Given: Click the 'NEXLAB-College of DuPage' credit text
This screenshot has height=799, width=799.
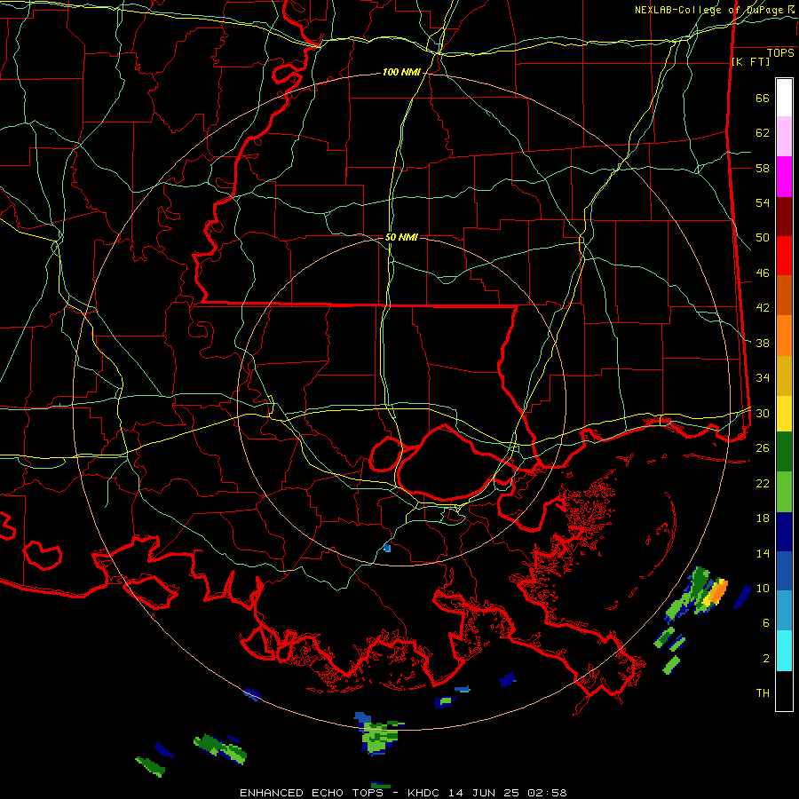Looking at the screenshot, I should coord(710,10).
